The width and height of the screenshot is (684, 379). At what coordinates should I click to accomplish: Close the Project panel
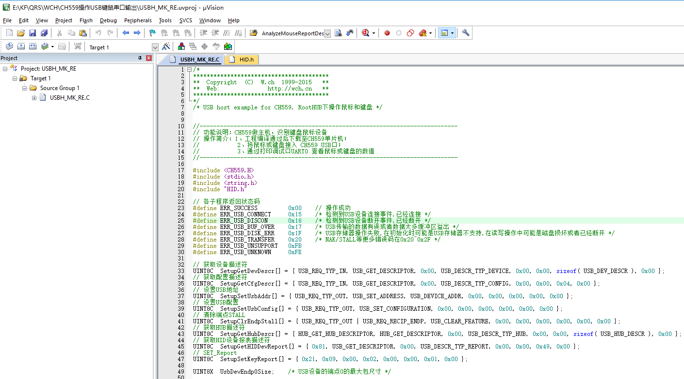point(149,58)
